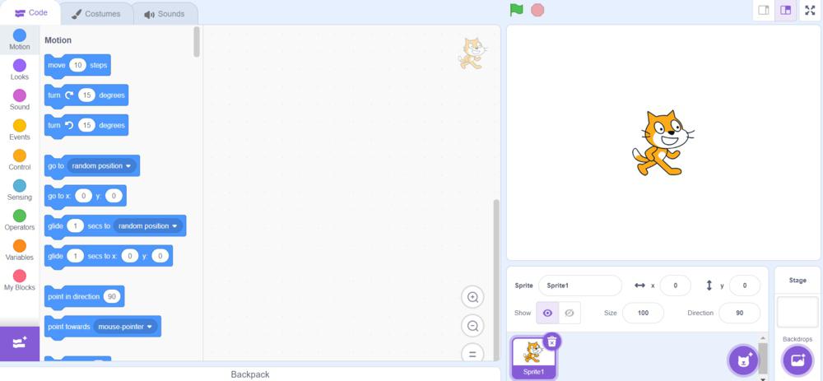This screenshot has width=823, height=381.
Task: Click the counterclockwise turn arrow icon
Action: 69,125
